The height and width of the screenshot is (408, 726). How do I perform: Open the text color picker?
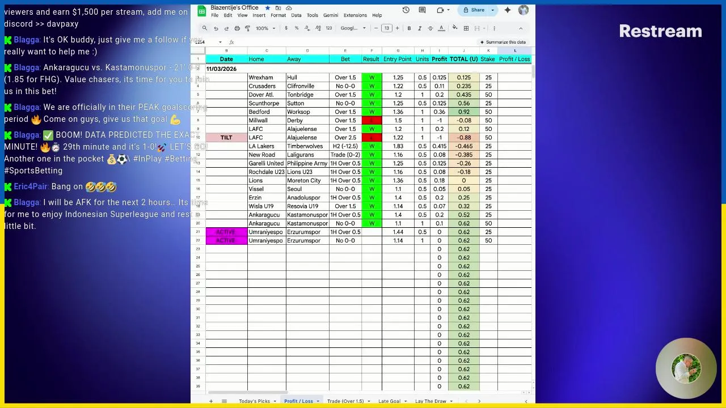coord(441,28)
